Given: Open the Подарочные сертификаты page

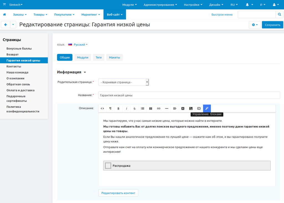Looking at the screenshot, I should click(17, 98).
